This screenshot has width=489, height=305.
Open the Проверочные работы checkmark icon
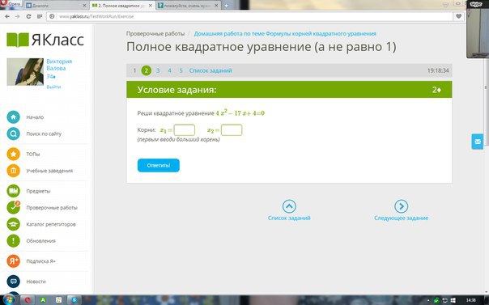pos(14,207)
